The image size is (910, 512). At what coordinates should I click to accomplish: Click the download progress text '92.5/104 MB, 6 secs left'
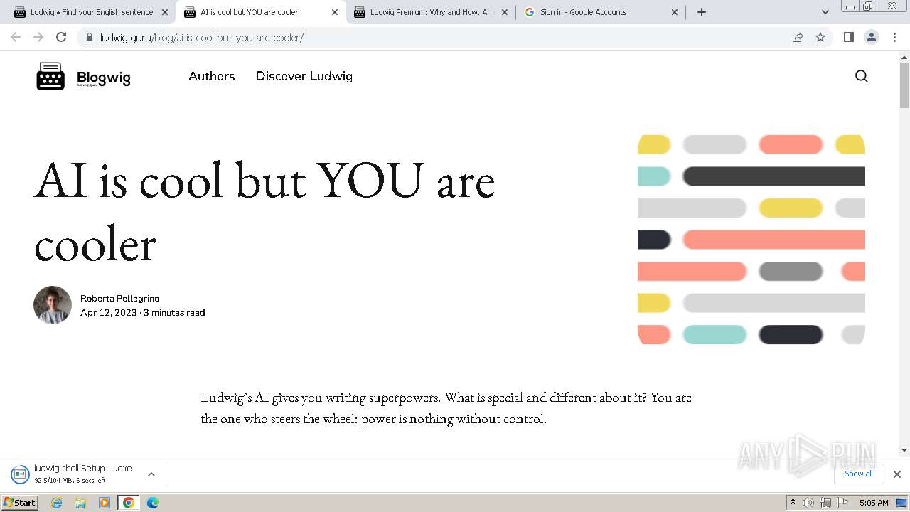pyautogui.click(x=70, y=481)
